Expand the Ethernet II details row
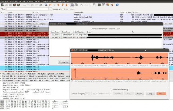The image size is (173, 111). (x=1, y=76)
